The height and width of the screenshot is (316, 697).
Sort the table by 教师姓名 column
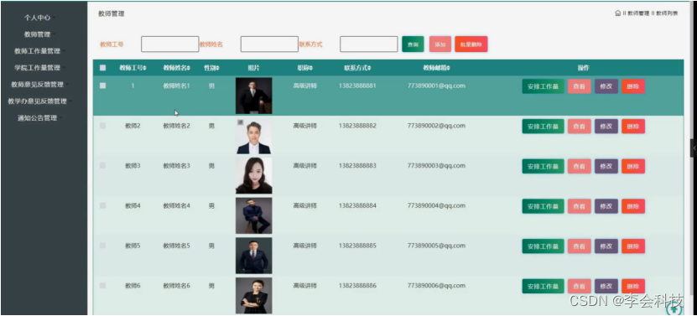[176, 68]
